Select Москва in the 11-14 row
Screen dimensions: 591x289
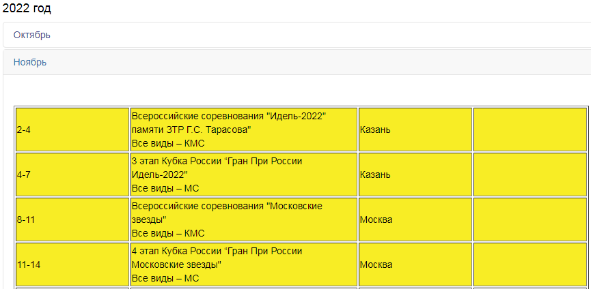point(376,264)
